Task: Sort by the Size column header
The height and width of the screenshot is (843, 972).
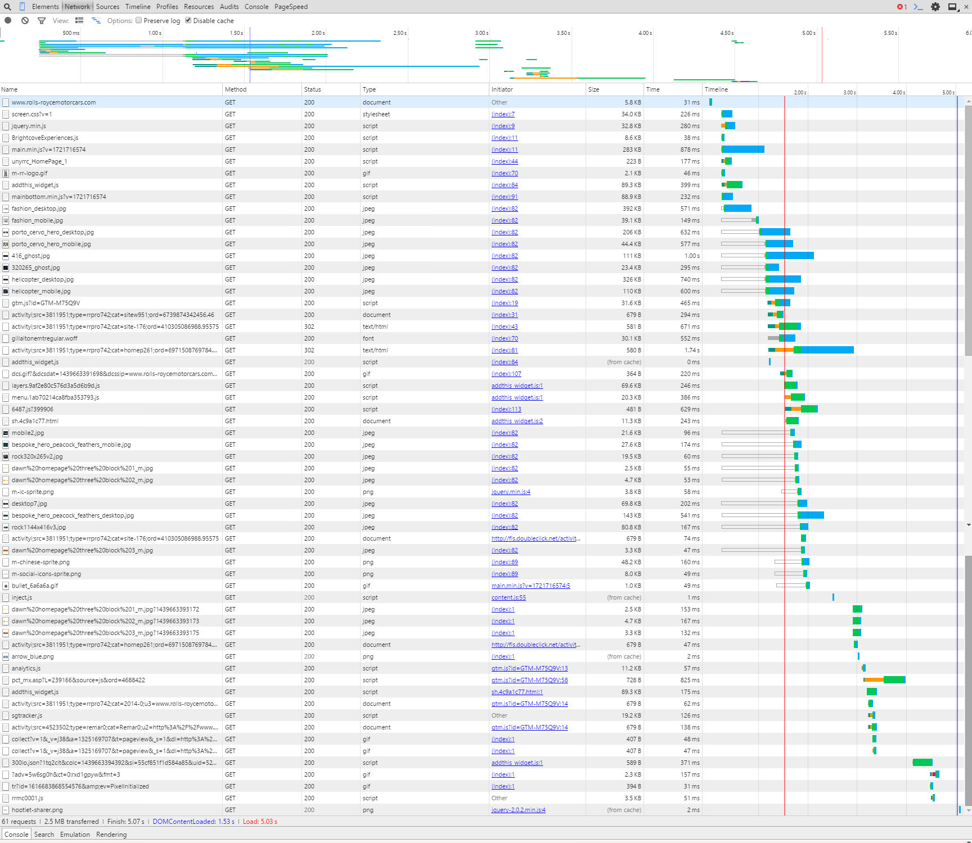Action: 615,89
